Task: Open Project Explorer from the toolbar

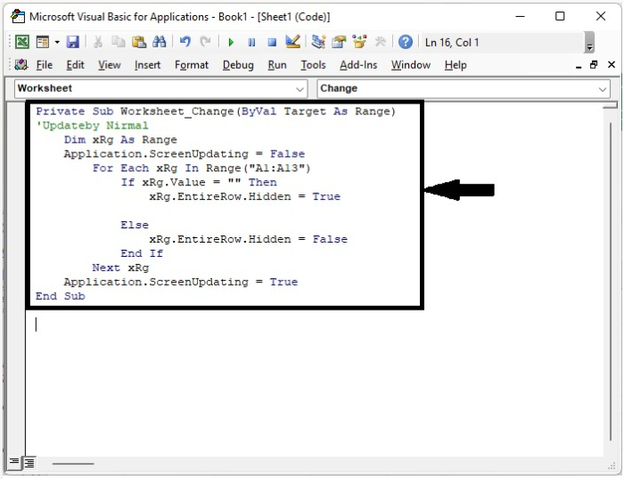Action: [318, 42]
